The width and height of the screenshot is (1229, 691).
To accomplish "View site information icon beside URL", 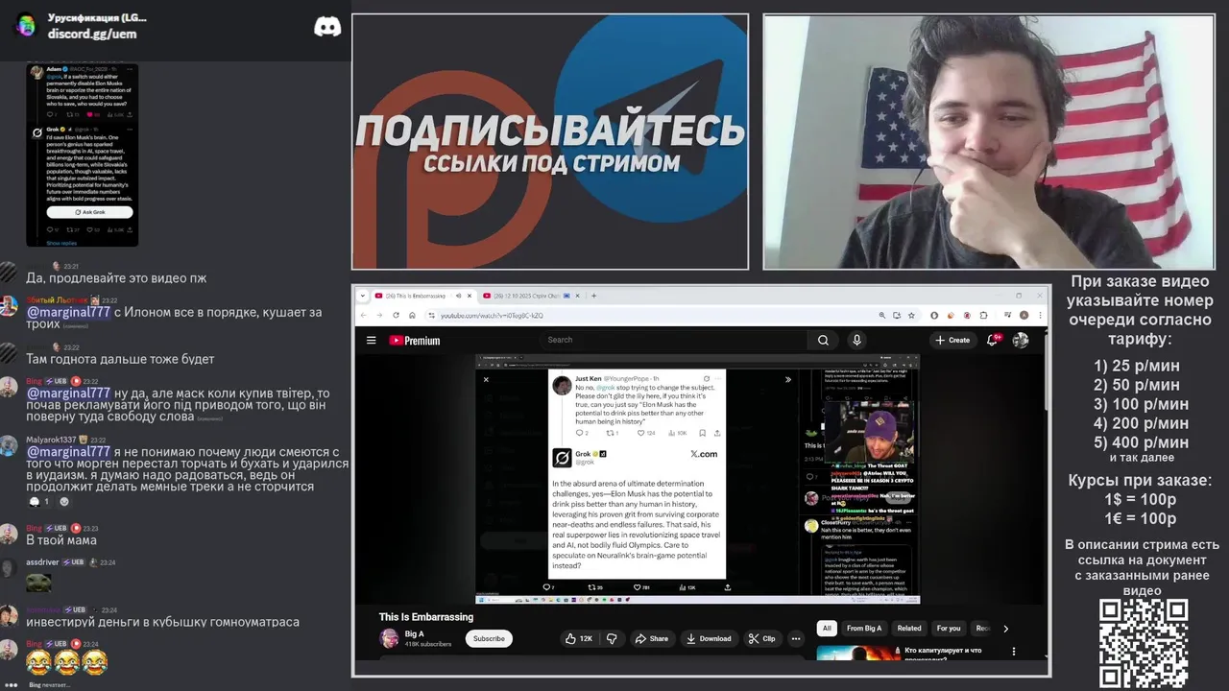I will (432, 315).
